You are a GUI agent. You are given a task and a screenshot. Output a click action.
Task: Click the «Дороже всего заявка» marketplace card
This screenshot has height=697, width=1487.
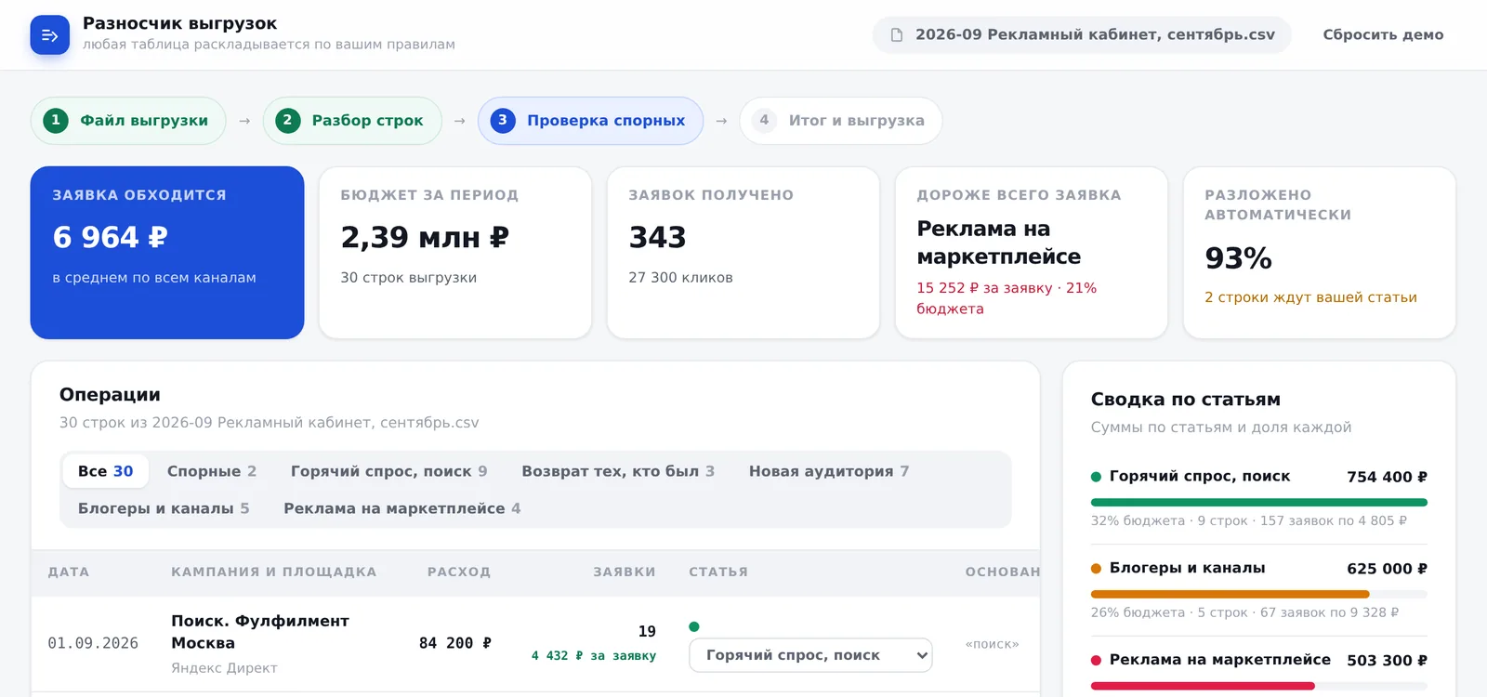pyautogui.click(x=1032, y=253)
